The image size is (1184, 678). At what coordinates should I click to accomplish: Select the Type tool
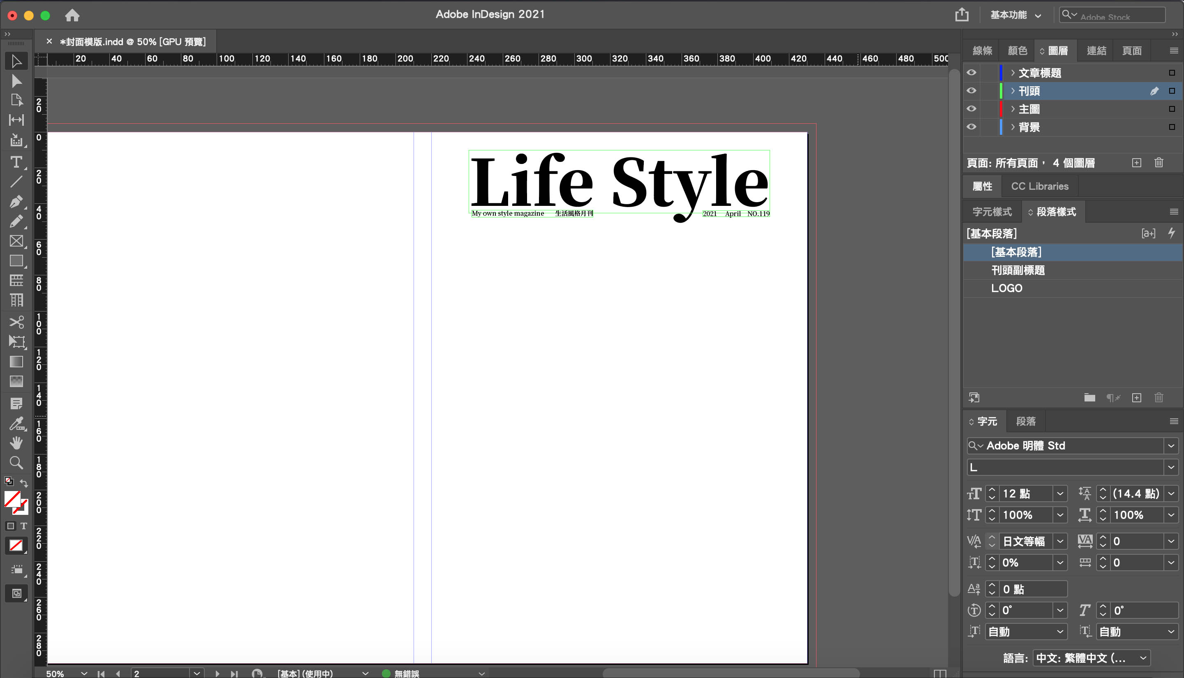16,162
